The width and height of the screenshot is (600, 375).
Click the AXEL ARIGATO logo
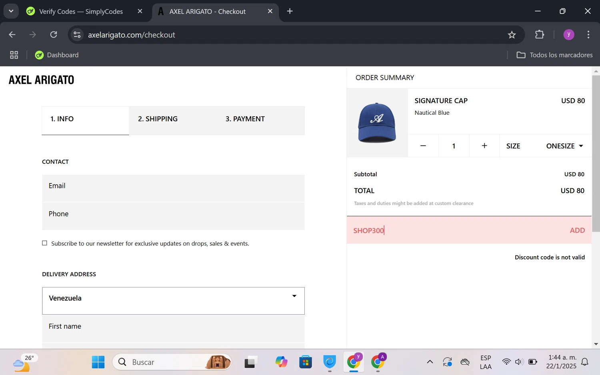(x=42, y=80)
